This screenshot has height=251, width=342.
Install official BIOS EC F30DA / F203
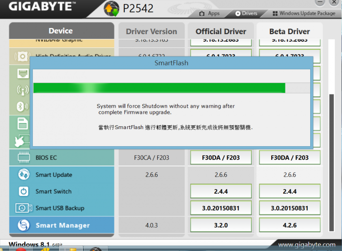click(x=221, y=158)
